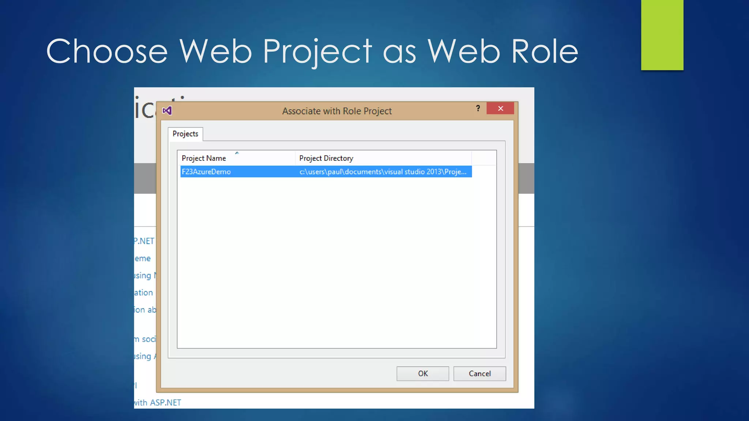Close the Associate with Role Project dialog
Viewport: 749px width, 421px height.
pyautogui.click(x=500, y=109)
